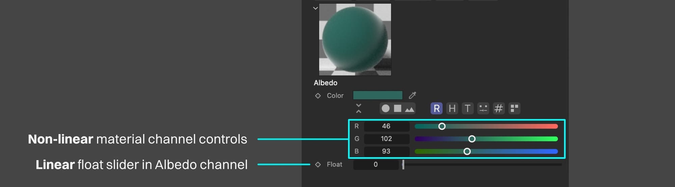Click the blue channel slider handle
Image resolution: width=675 pixels, height=187 pixels.
click(467, 151)
